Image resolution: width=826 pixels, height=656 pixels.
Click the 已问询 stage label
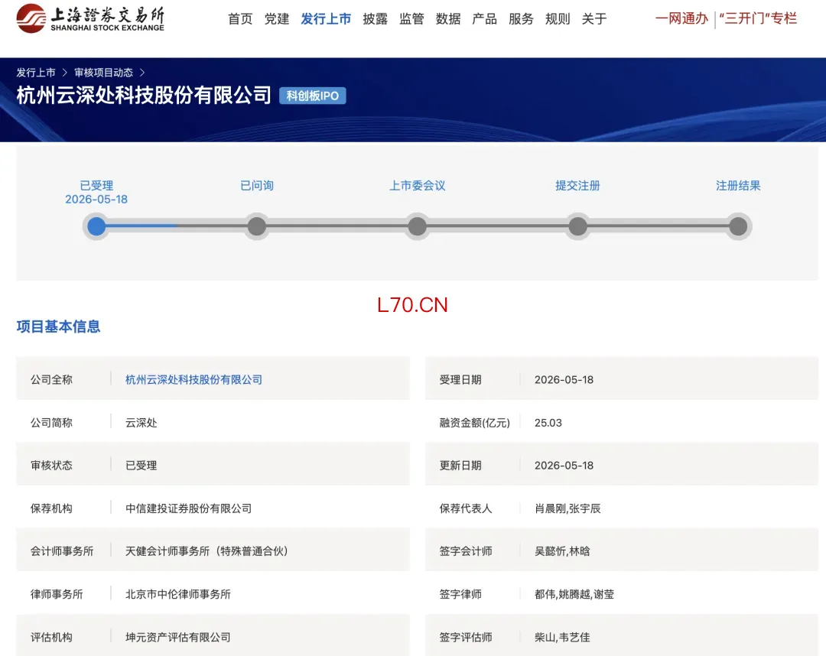tap(256, 185)
